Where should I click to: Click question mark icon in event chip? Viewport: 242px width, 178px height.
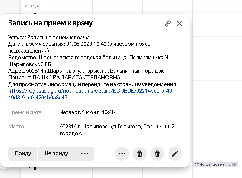(234, 164)
